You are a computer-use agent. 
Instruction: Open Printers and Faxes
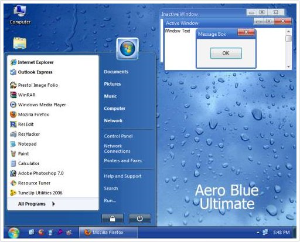123,160
